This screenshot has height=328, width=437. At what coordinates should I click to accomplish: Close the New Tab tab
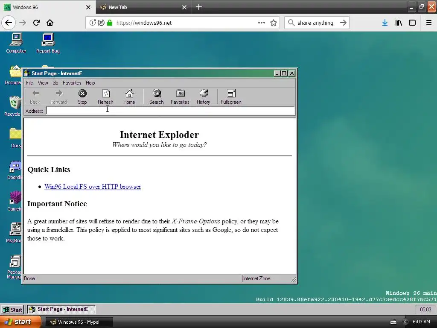pyautogui.click(x=184, y=7)
